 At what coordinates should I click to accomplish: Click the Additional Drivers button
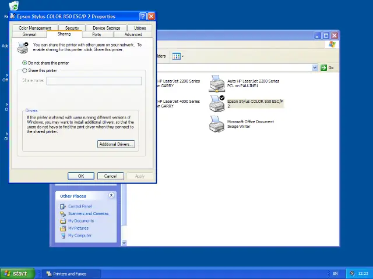(116, 144)
